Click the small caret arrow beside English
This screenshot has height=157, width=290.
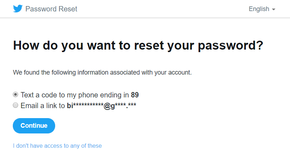274,9
